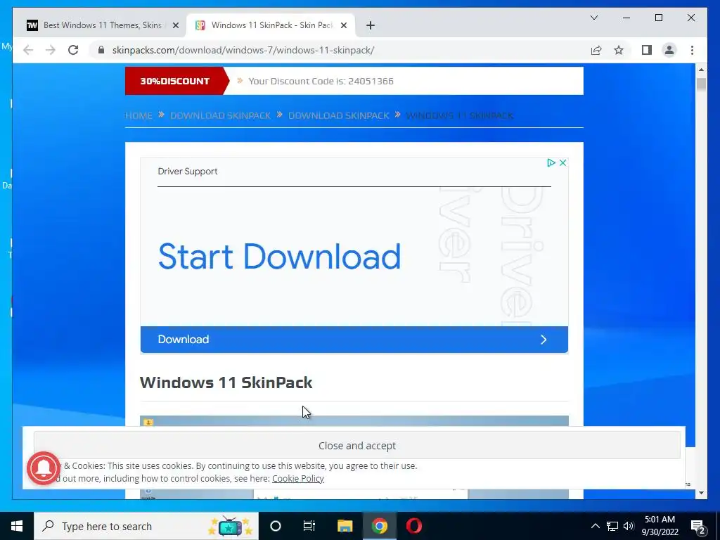Click the arrow chevron on Download bar
This screenshot has height=540, width=720.
click(544, 340)
